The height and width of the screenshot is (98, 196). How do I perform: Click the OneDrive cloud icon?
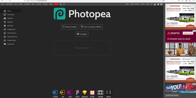[5, 26]
